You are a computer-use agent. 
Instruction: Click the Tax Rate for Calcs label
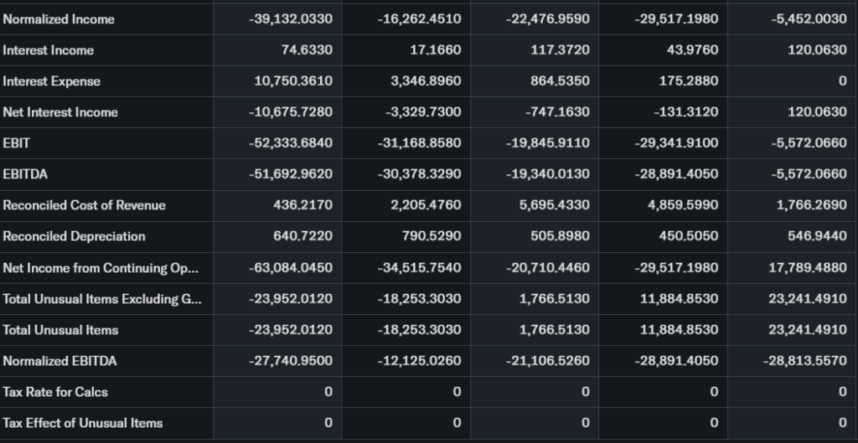55,392
